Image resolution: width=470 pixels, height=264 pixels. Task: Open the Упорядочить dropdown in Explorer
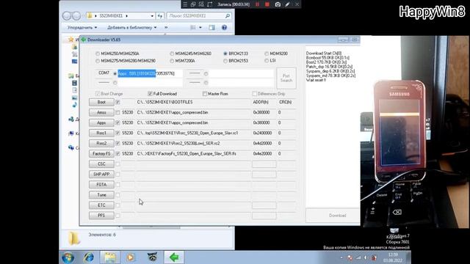82,28
